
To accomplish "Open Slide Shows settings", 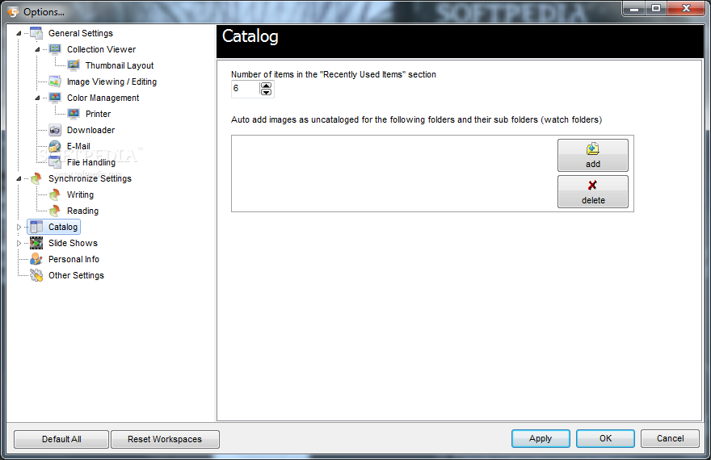I will point(73,243).
